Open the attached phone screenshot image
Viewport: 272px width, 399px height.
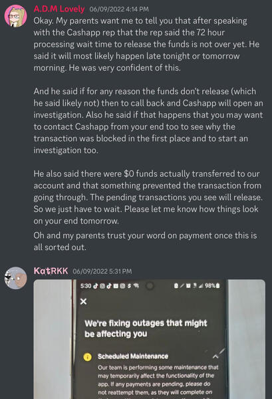coord(150,339)
